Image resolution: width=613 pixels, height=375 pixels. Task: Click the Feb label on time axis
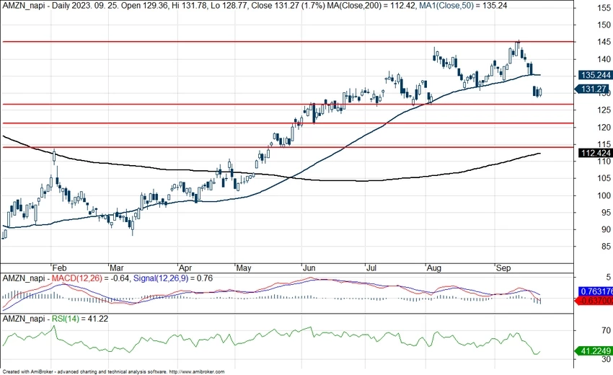(59, 268)
